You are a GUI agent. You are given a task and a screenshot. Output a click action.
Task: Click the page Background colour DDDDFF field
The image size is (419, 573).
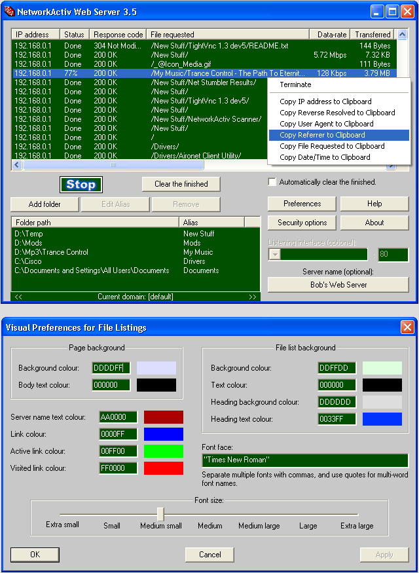(111, 368)
